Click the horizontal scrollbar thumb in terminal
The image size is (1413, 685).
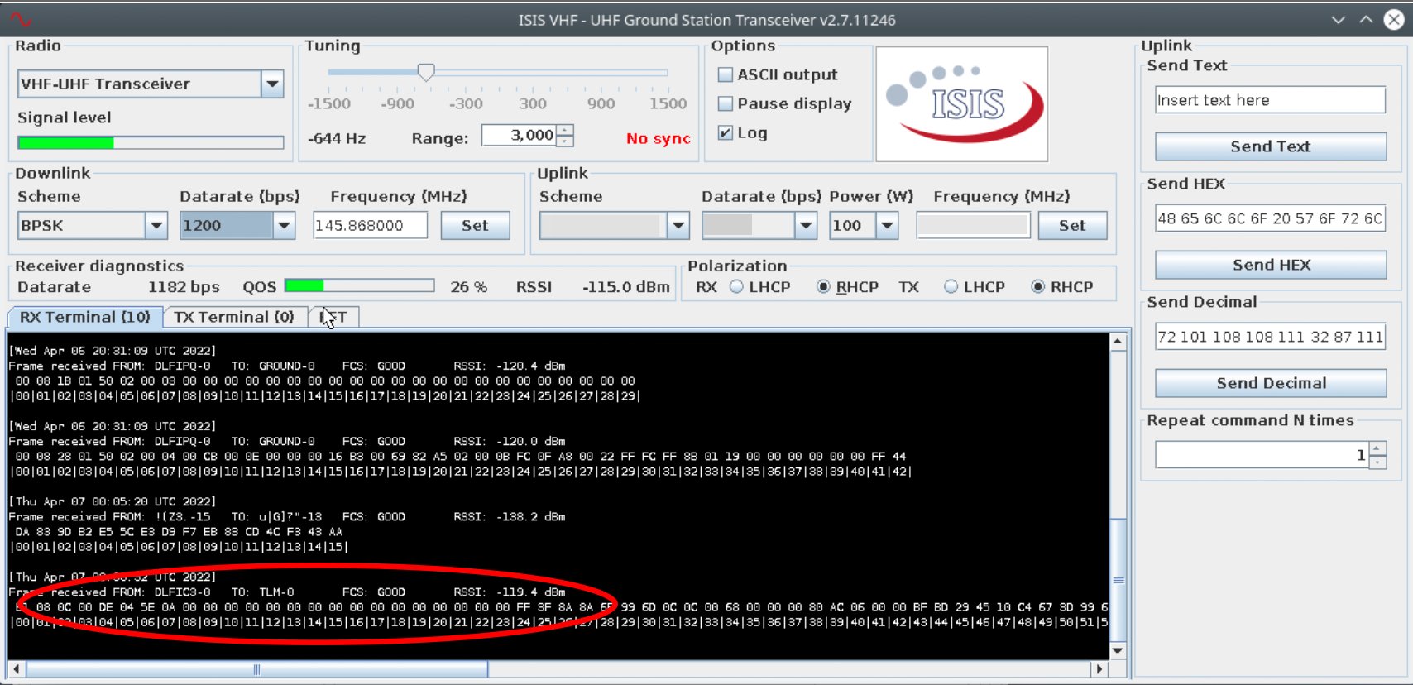click(x=256, y=668)
